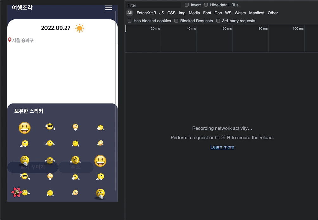This screenshot has height=220, width=318.
Task: Filter network requests by Img
Action: pyautogui.click(x=182, y=13)
